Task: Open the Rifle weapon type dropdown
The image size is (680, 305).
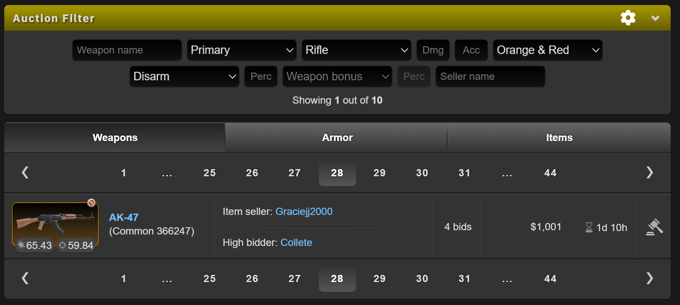Action: [x=356, y=50]
